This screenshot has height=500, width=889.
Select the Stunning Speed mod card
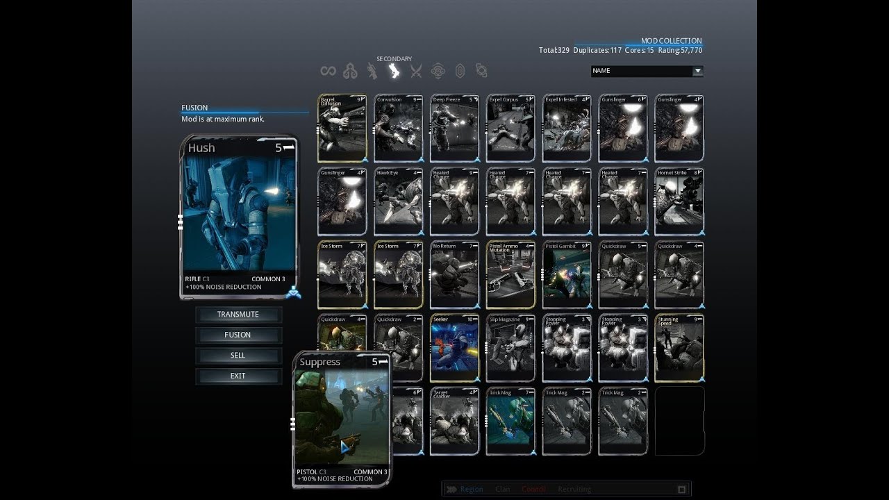click(x=679, y=348)
